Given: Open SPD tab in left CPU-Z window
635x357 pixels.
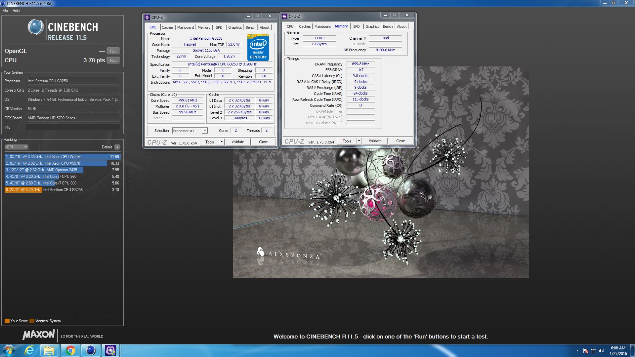Looking at the screenshot, I should 219,27.
